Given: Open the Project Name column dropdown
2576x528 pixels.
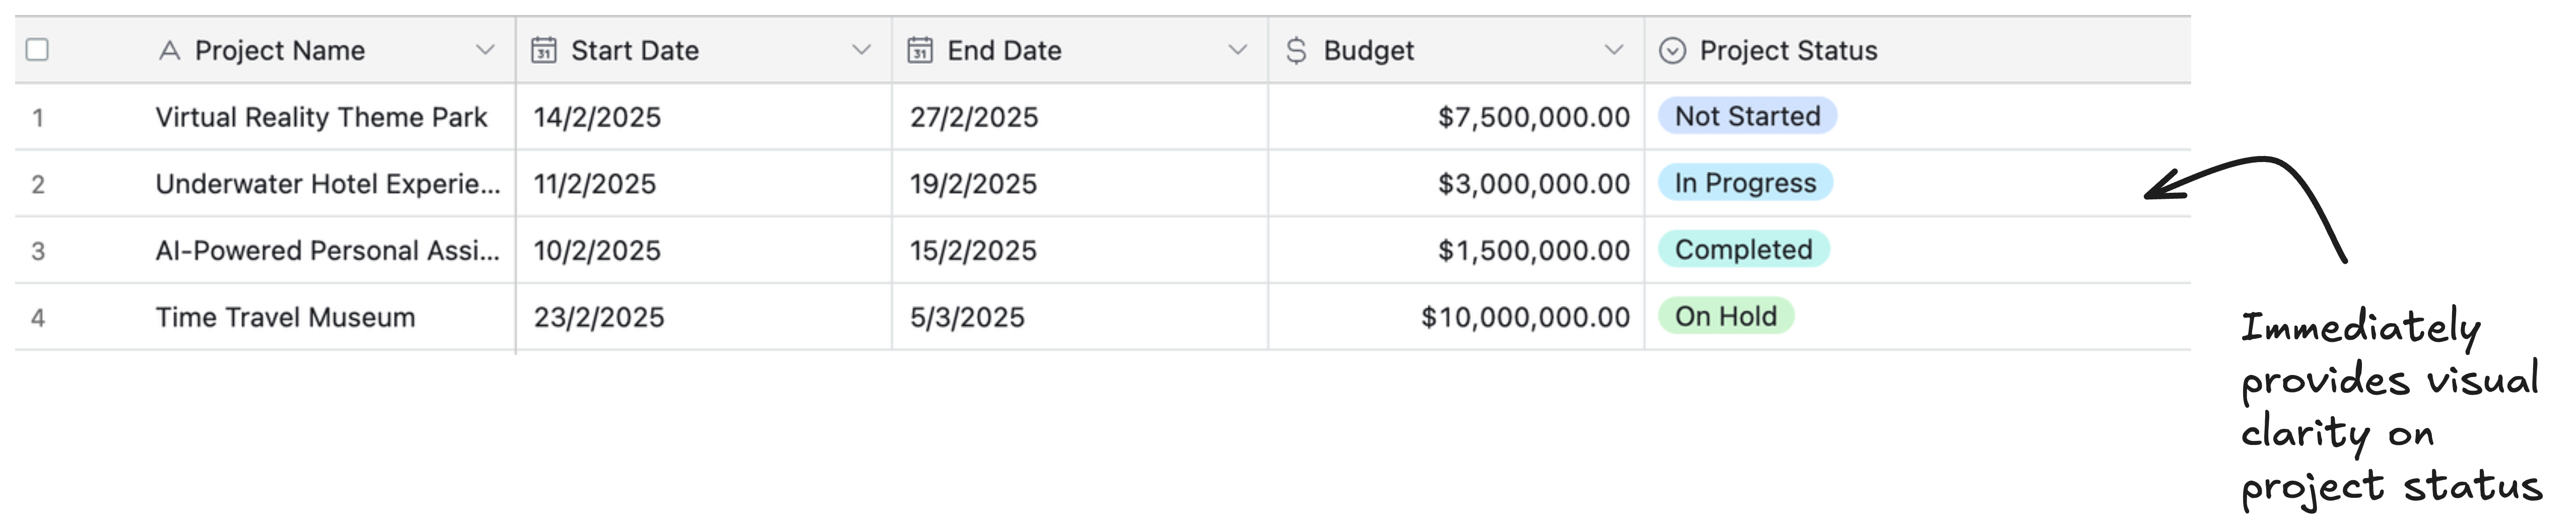Looking at the screenshot, I should click(x=485, y=50).
